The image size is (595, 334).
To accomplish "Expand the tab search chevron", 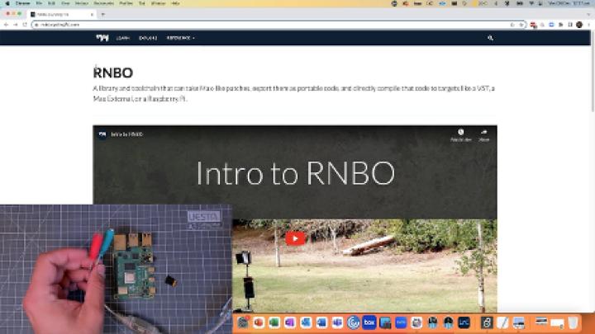I will click(588, 14).
